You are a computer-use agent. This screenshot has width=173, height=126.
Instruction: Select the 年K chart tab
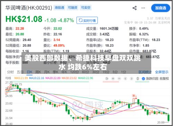tap(64, 72)
